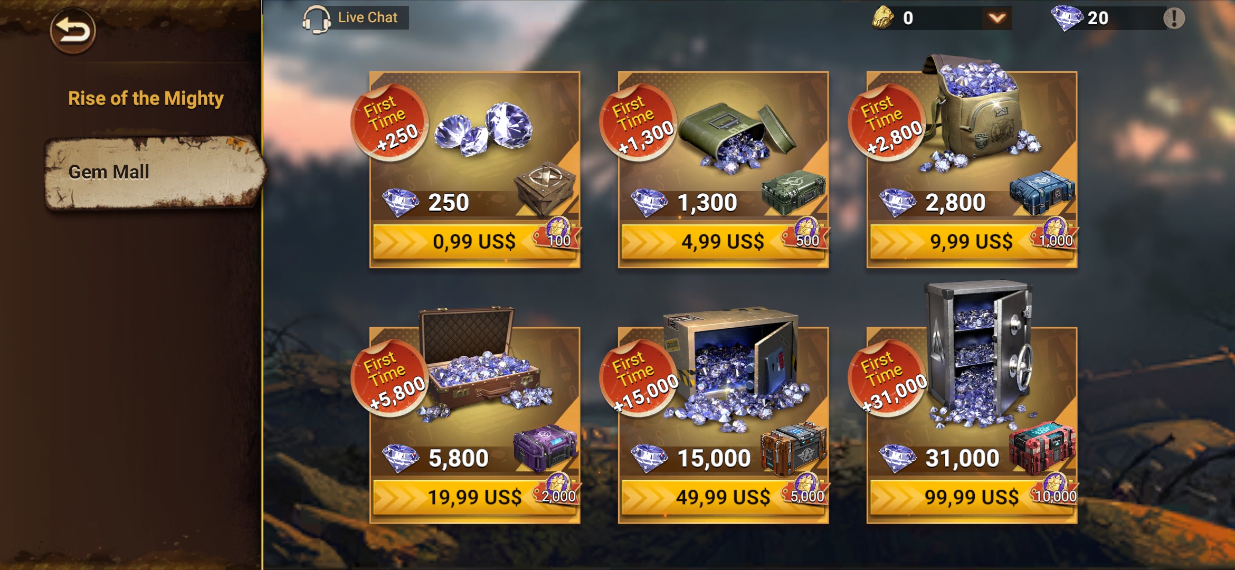This screenshot has height=570, width=1235.
Task: Open Live Chat headset icon
Action: (316, 19)
